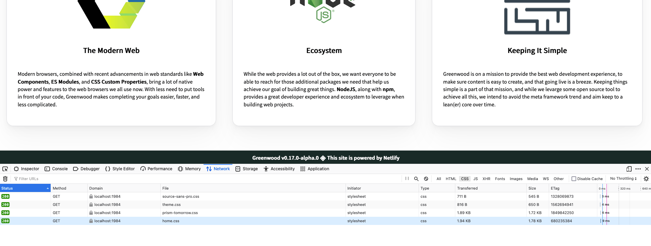Toggle responsive design mode icon

[629, 169]
